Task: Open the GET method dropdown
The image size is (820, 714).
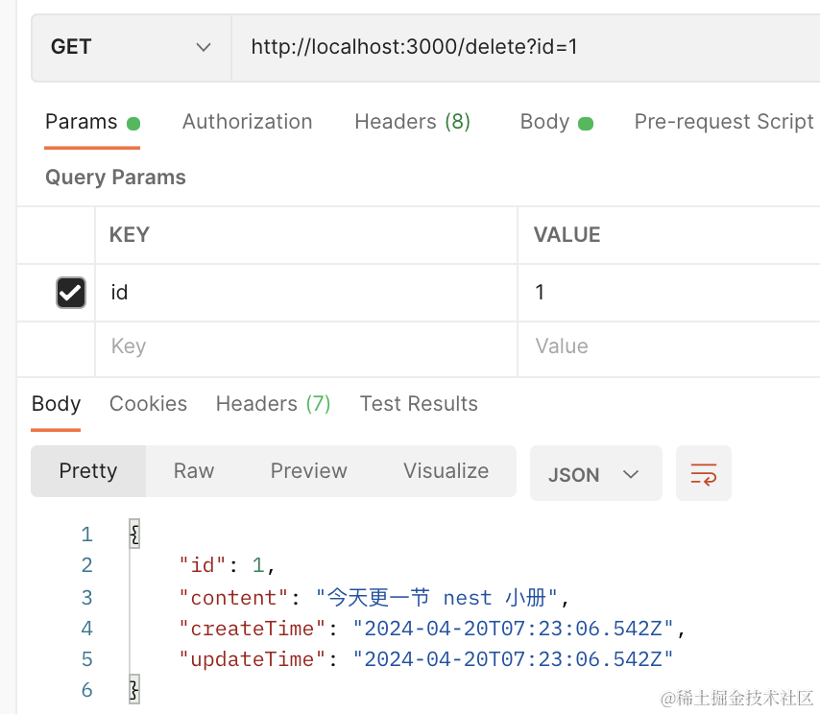Action: tap(131, 47)
